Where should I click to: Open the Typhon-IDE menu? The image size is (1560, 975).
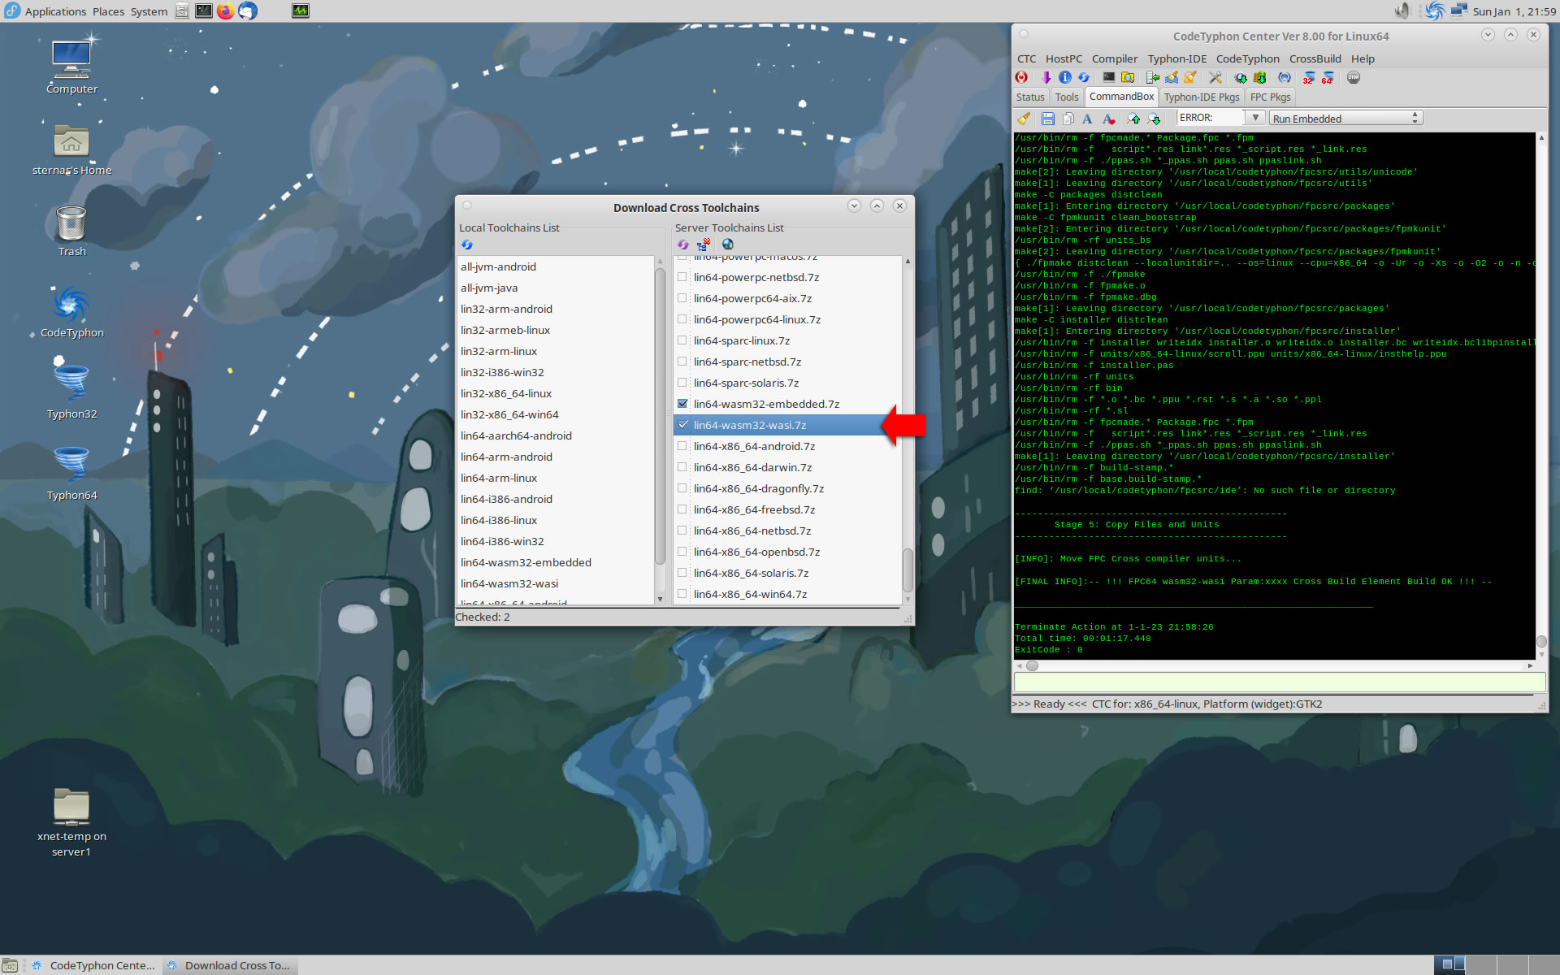(x=1176, y=58)
